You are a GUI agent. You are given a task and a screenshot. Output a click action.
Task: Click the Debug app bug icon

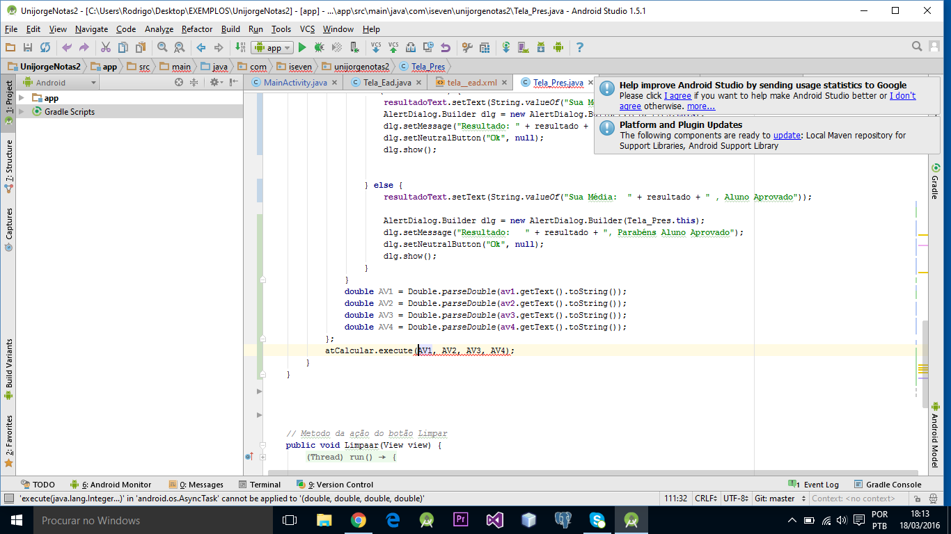[319, 47]
